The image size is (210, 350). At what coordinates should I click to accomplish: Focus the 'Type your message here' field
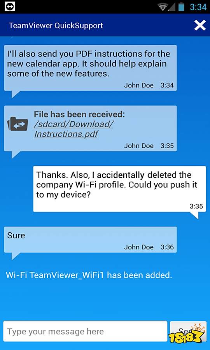pyautogui.click(x=85, y=331)
